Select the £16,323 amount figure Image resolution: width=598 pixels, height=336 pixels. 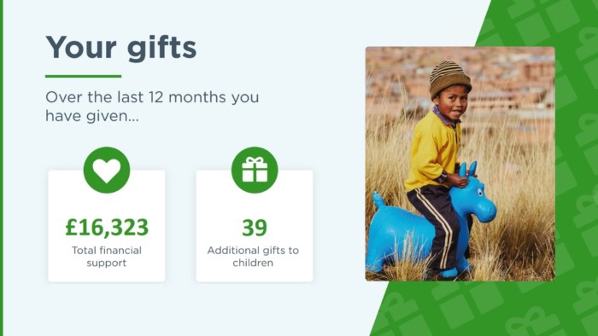tap(107, 227)
